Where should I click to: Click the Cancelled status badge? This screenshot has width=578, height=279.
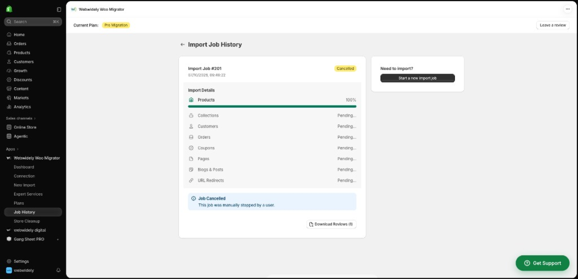click(x=345, y=69)
